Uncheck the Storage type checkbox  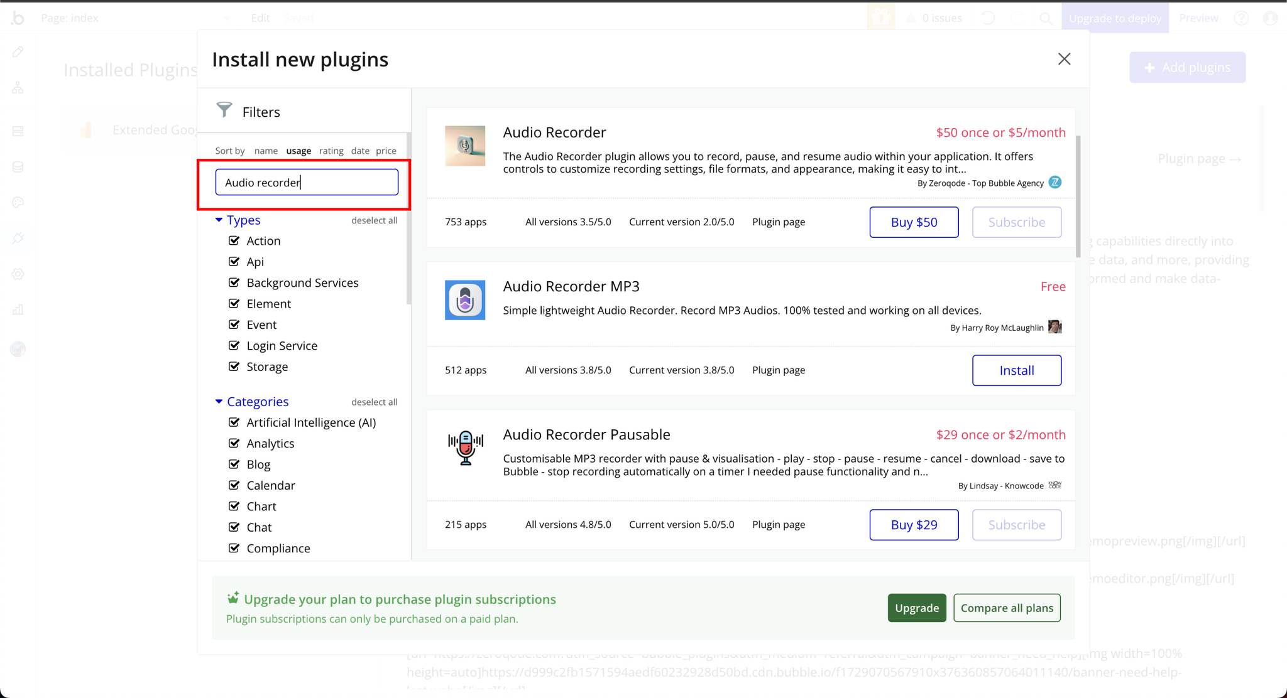click(x=234, y=366)
